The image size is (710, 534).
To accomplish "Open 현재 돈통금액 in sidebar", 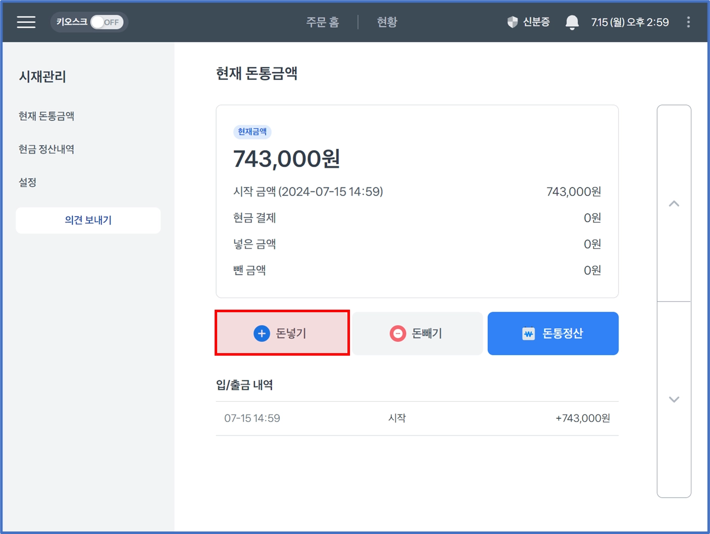I will pos(46,116).
